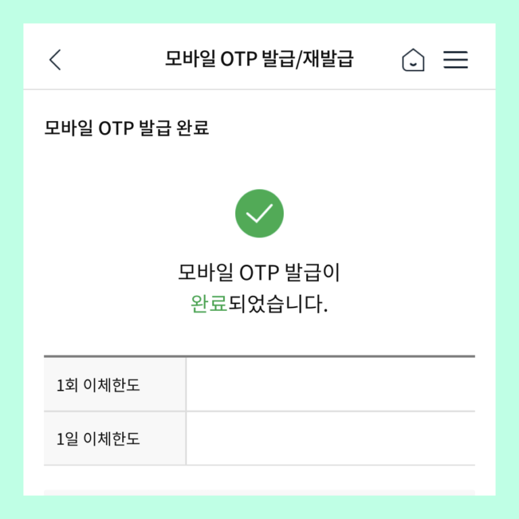Click the green 완료 highlighted word
The image size is (519, 519).
[x=209, y=303]
